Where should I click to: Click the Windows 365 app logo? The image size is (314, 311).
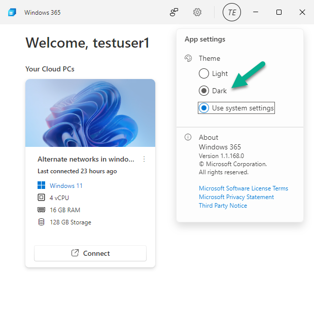12,12
